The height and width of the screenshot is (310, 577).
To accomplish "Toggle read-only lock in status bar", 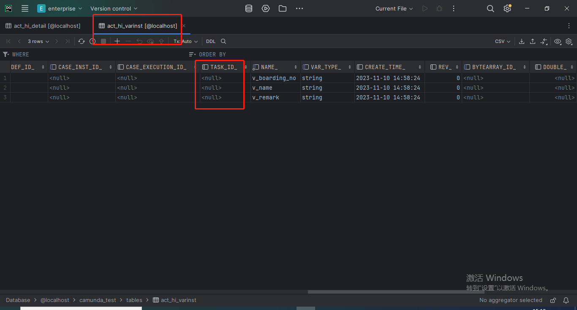I will coord(553,300).
